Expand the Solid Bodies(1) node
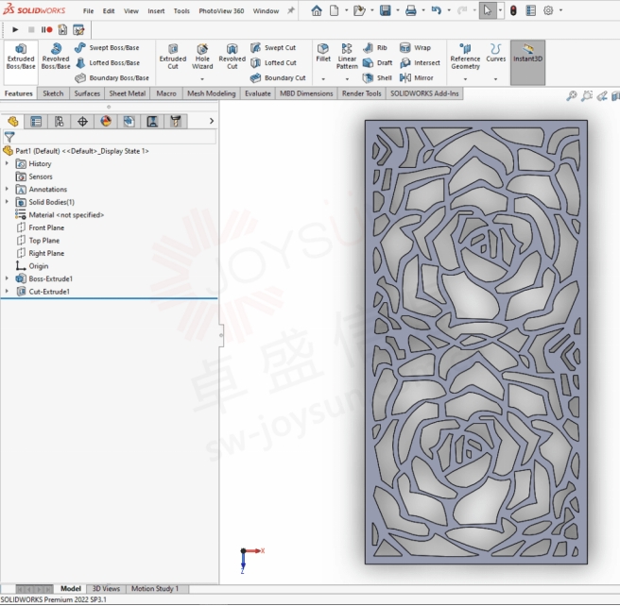This screenshot has height=606, width=620. pos(7,202)
